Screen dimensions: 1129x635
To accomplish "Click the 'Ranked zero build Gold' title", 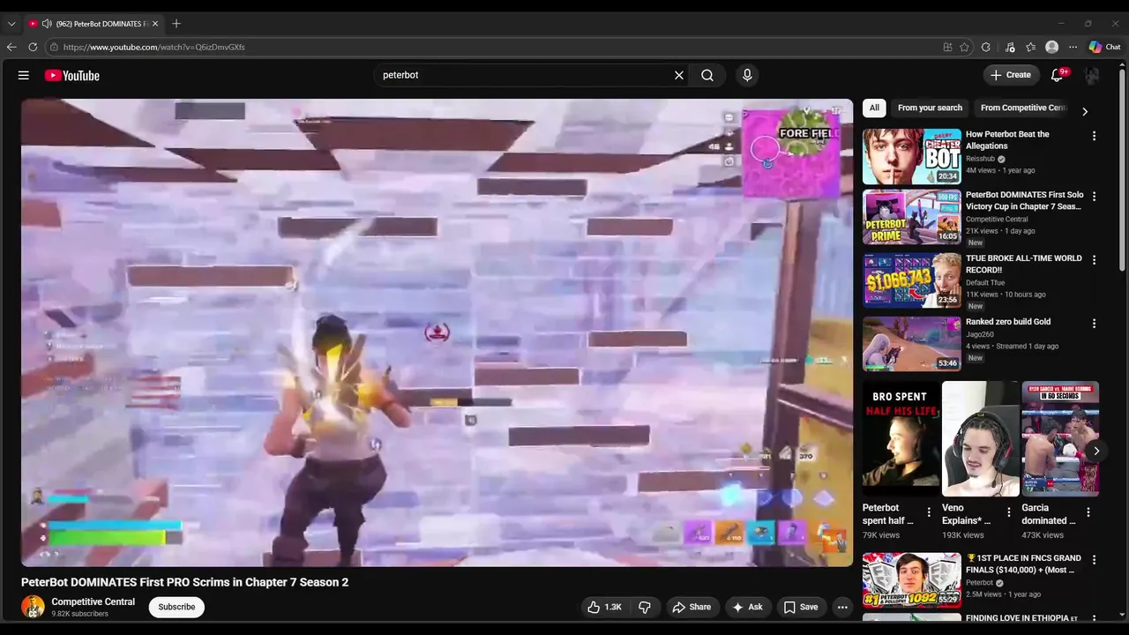I will click(x=1008, y=322).
